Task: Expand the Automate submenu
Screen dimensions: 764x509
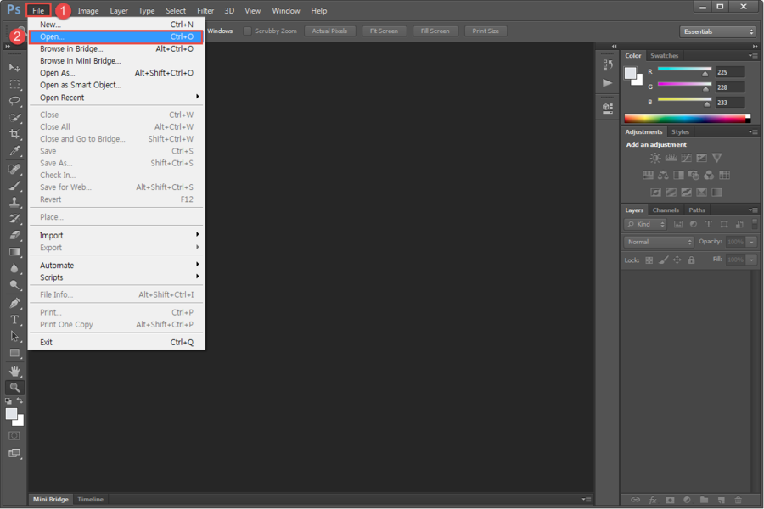Action: (x=116, y=266)
